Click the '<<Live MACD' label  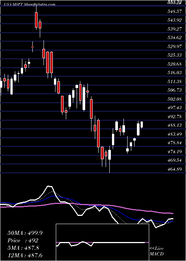157,251
